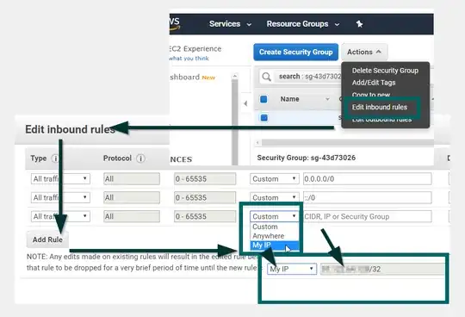Choose Delete Security Group from the Actions menu
This screenshot has height=317, width=465.
(x=385, y=71)
